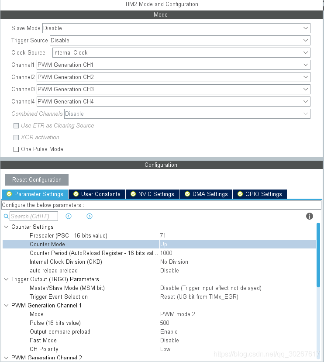The height and width of the screenshot is (362, 324).
Task: Open Trigger Source dropdown
Action: click(180, 41)
